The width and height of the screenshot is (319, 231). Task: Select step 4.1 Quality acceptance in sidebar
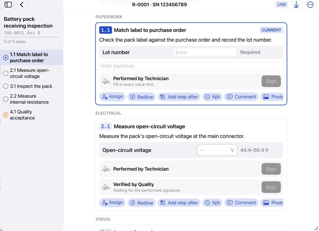[x=32, y=115]
